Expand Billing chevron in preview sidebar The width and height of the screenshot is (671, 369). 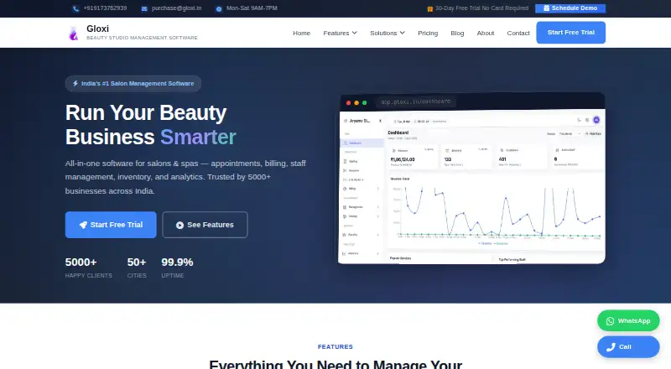point(378,189)
